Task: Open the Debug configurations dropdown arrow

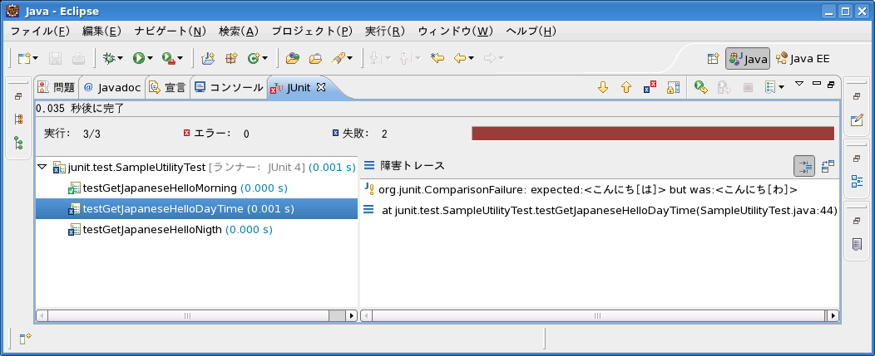Action: [120, 58]
